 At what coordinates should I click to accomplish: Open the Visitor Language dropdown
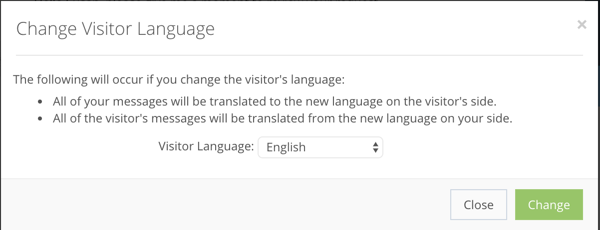click(320, 147)
